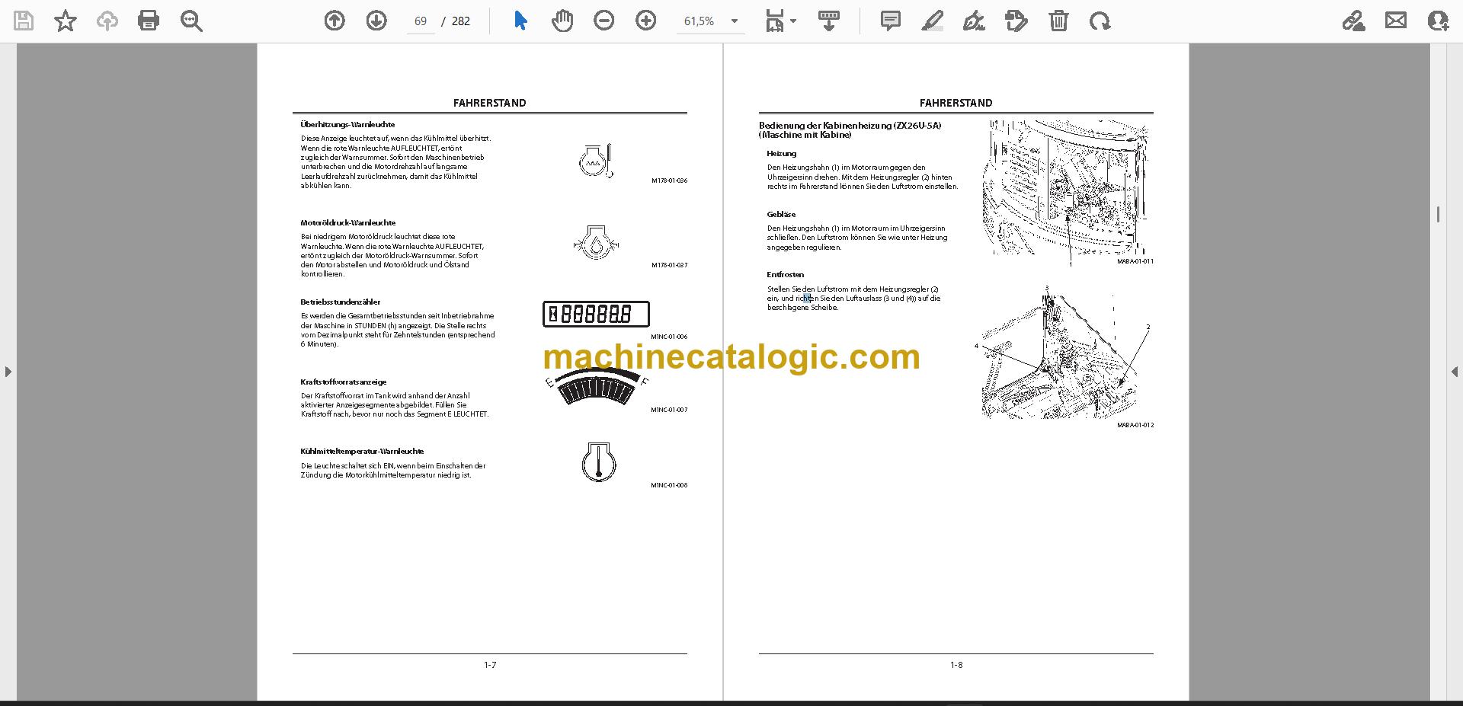Screen dimensions: 1463x706
Task: Add a sticky note comment
Action: (x=890, y=21)
